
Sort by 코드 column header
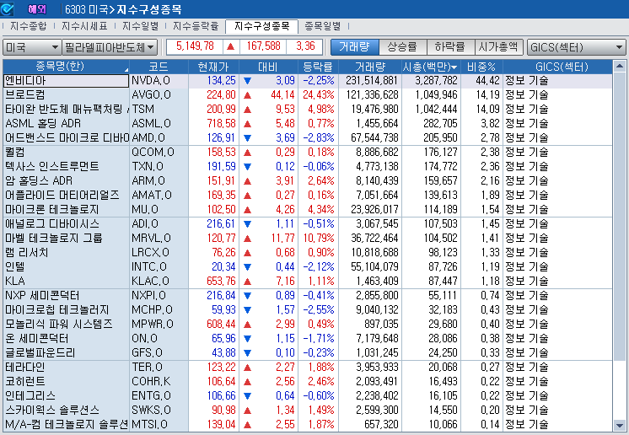pos(159,67)
